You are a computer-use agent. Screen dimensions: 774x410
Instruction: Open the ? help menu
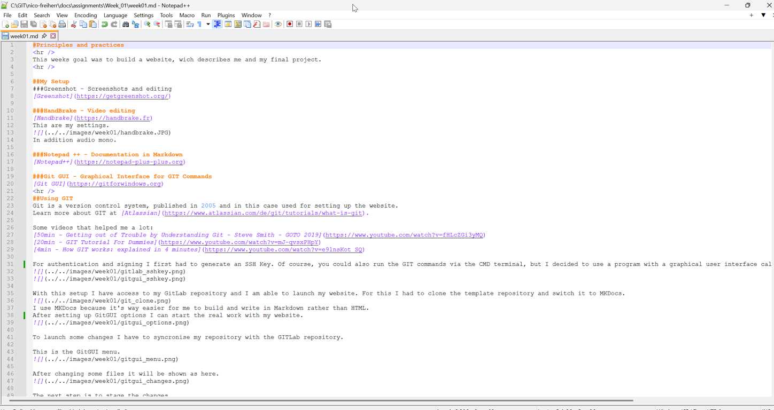click(269, 15)
